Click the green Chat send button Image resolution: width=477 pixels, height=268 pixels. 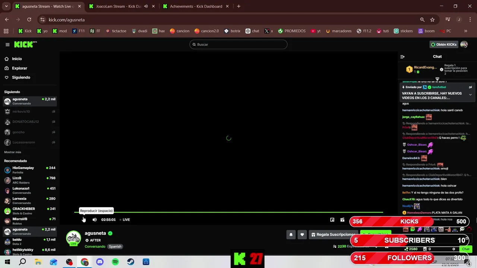[465, 249]
